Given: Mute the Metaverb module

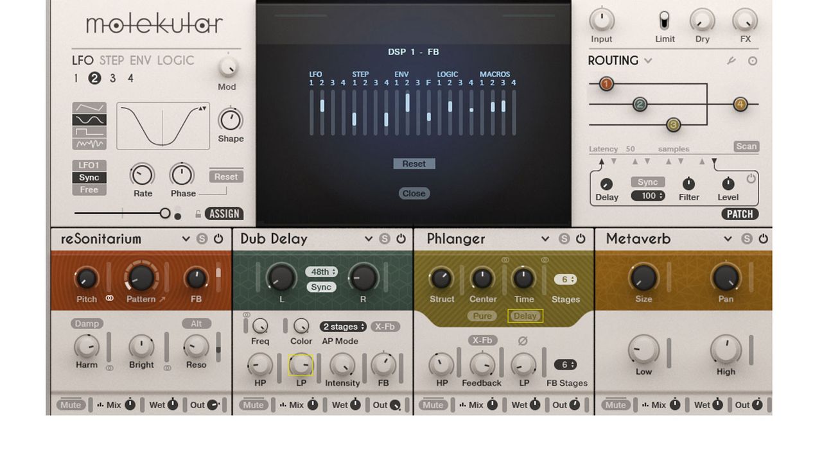Looking at the screenshot, I should (615, 405).
